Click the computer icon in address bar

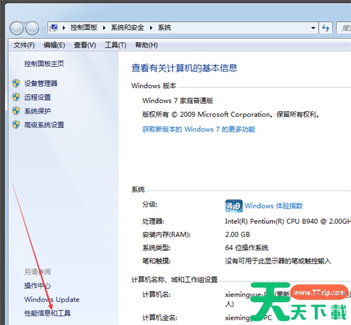(54, 27)
